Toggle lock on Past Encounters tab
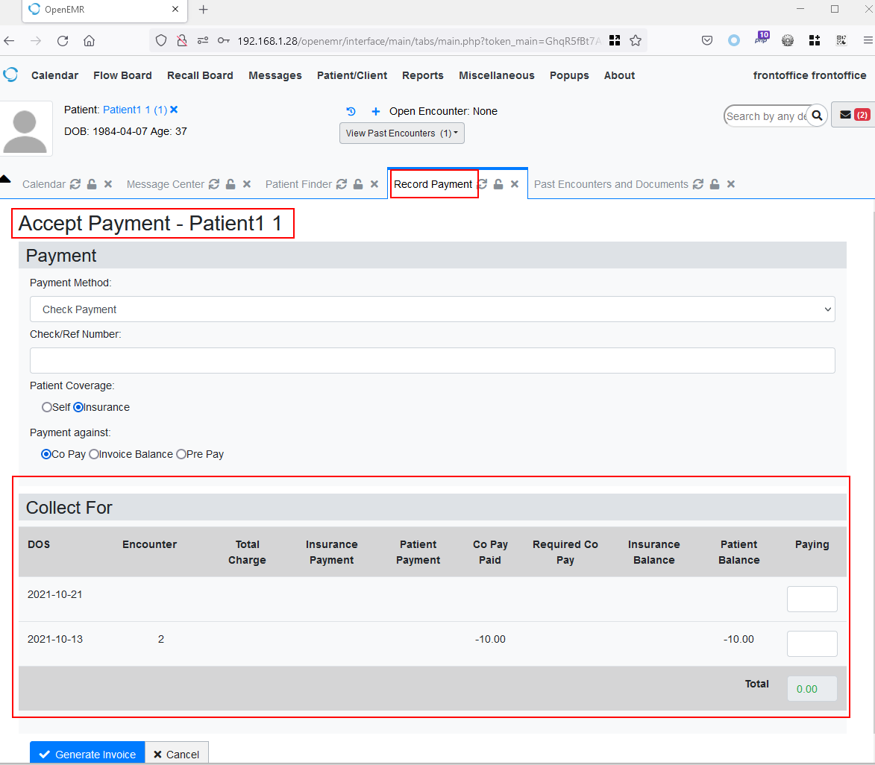The height and width of the screenshot is (765, 875). [x=715, y=184]
